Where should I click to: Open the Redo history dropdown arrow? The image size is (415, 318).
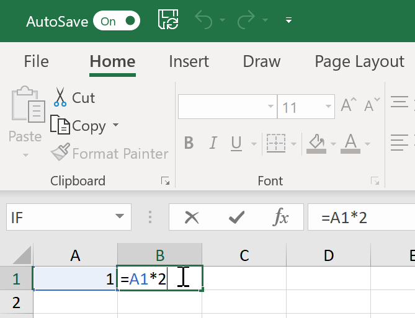(265, 20)
